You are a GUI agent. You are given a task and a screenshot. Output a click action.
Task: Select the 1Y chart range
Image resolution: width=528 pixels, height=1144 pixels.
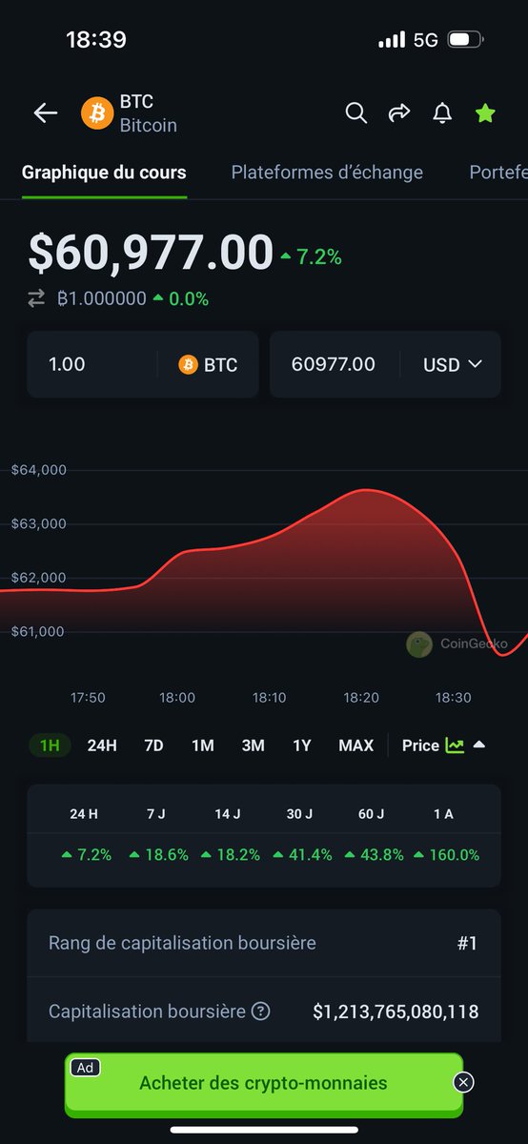(x=302, y=746)
